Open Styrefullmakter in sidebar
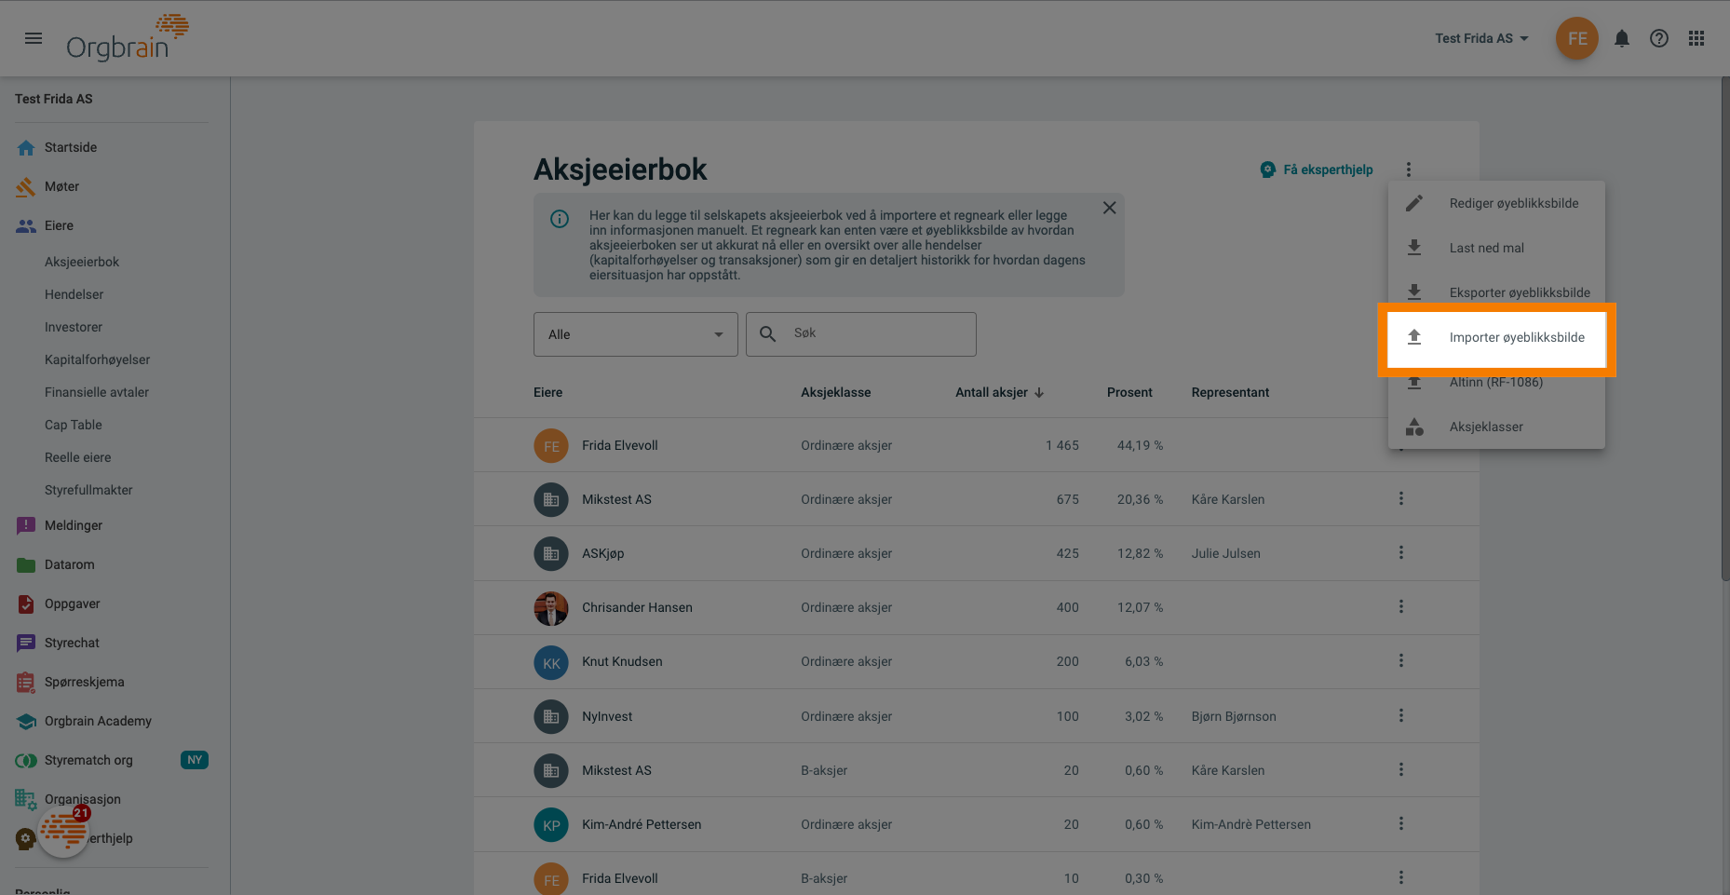Viewport: 1730px width, 895px height. coord(88,490)
